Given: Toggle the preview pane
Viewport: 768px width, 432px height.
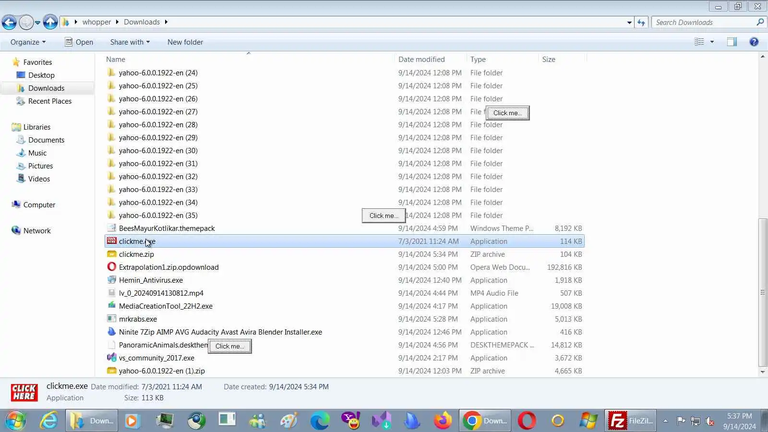Looking at the screenshot, I should pyautogui.click(x=732, y=42).
